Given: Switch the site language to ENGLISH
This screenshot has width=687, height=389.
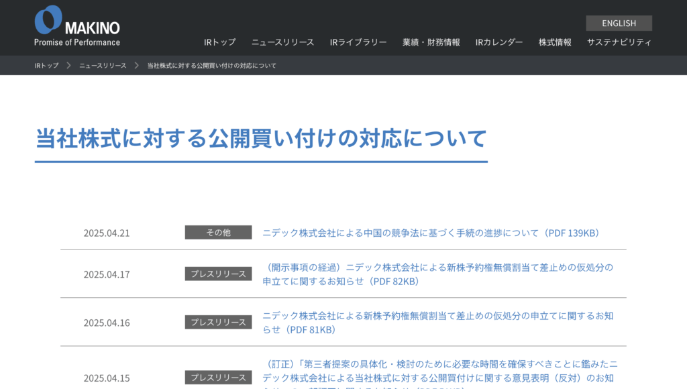Looking at the screenshot, I should 619,23.
